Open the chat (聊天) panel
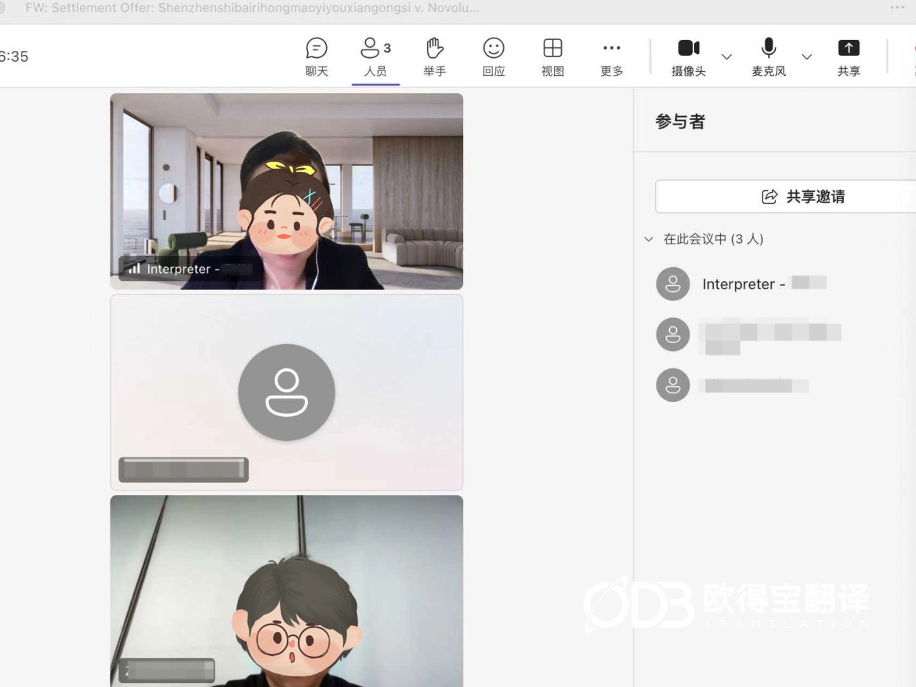The width and height of the screenshot is (916, 687). click(316, 57)
